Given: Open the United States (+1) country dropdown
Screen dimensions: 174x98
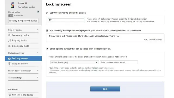Looking at the screenshot, I should (x=74, y=62).
